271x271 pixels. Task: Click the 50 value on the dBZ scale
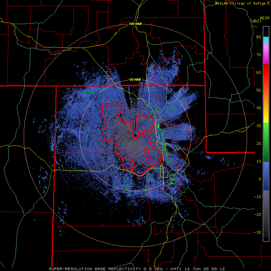point(259,90)
